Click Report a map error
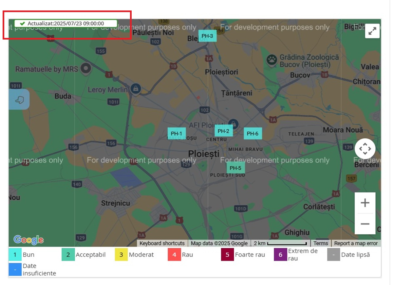Screen dimensions: 393x285 pyautogui.click(x=356, y=243)
